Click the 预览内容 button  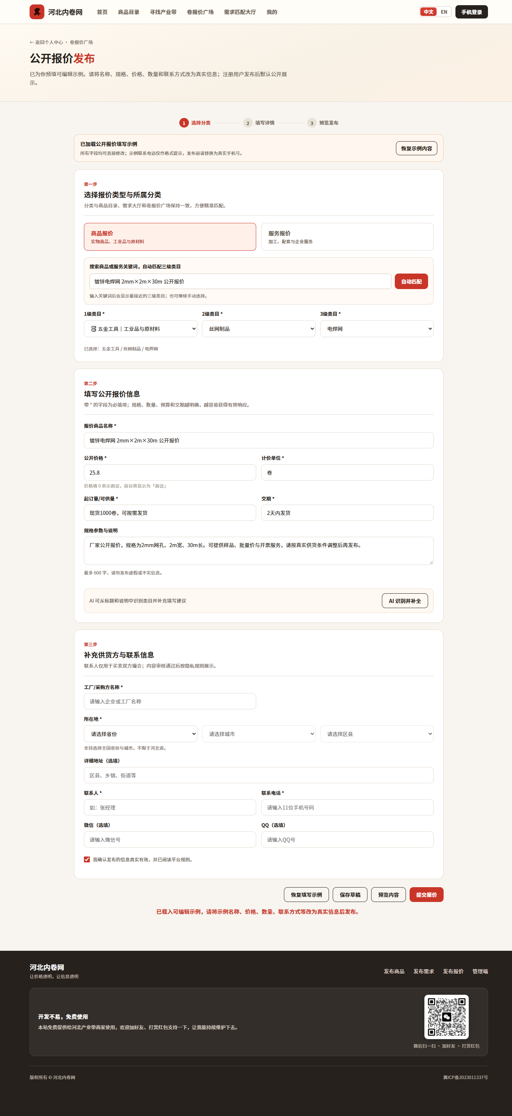[x=388, y=894]
